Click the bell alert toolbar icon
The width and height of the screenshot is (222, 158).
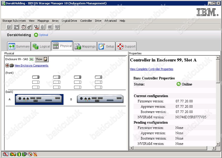click(43, 27)
